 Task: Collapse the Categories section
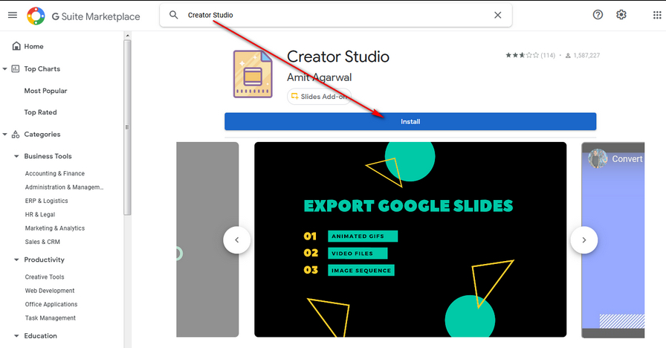[x=4, y=135]
